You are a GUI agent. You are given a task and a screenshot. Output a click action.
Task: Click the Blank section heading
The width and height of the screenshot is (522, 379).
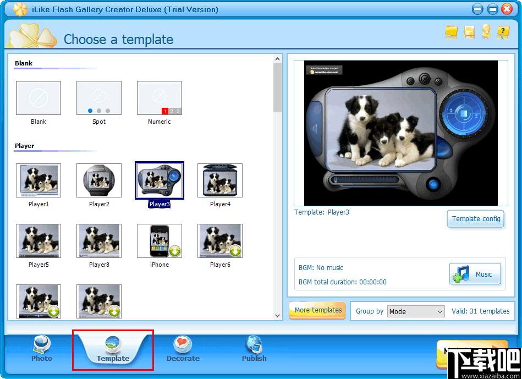24,63
